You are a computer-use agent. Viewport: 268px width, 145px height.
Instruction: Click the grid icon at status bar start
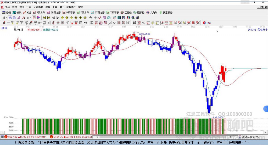(x=2, y=137)
